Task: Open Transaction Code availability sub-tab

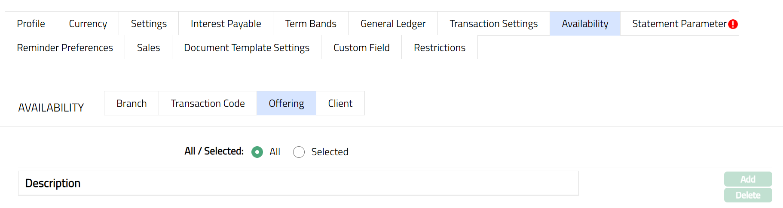Action: (208, 103)
